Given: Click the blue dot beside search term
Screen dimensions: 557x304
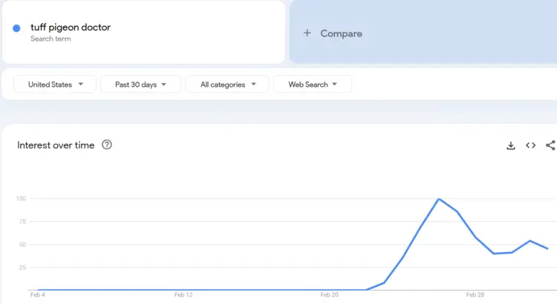Looking at the screenshot, I should coord(16,28).
